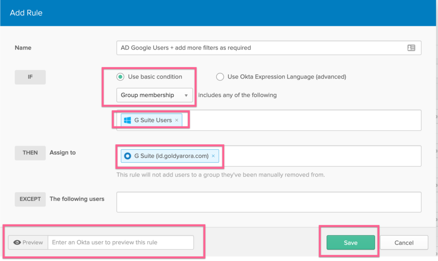
Task: Remove the G Suite Users group tag
Action: click(x=176, y=120)
